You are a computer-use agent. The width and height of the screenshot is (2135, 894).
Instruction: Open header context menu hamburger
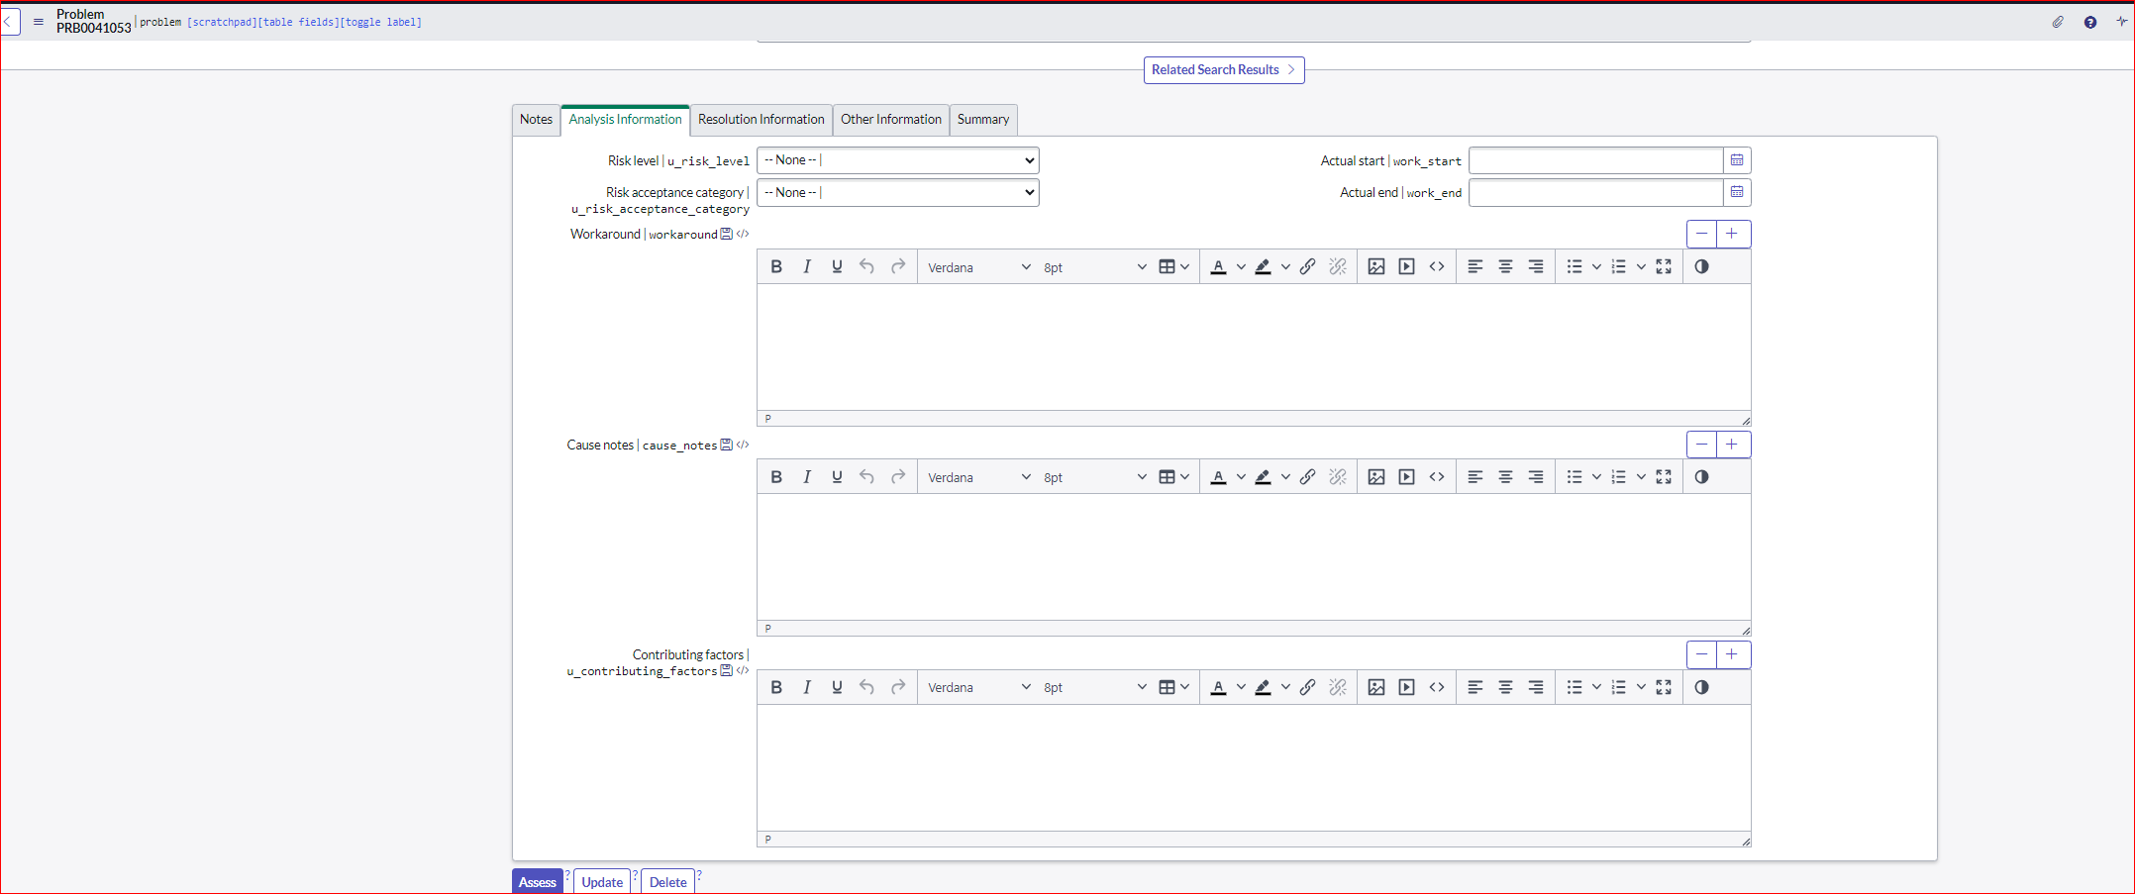click(39, 21)
